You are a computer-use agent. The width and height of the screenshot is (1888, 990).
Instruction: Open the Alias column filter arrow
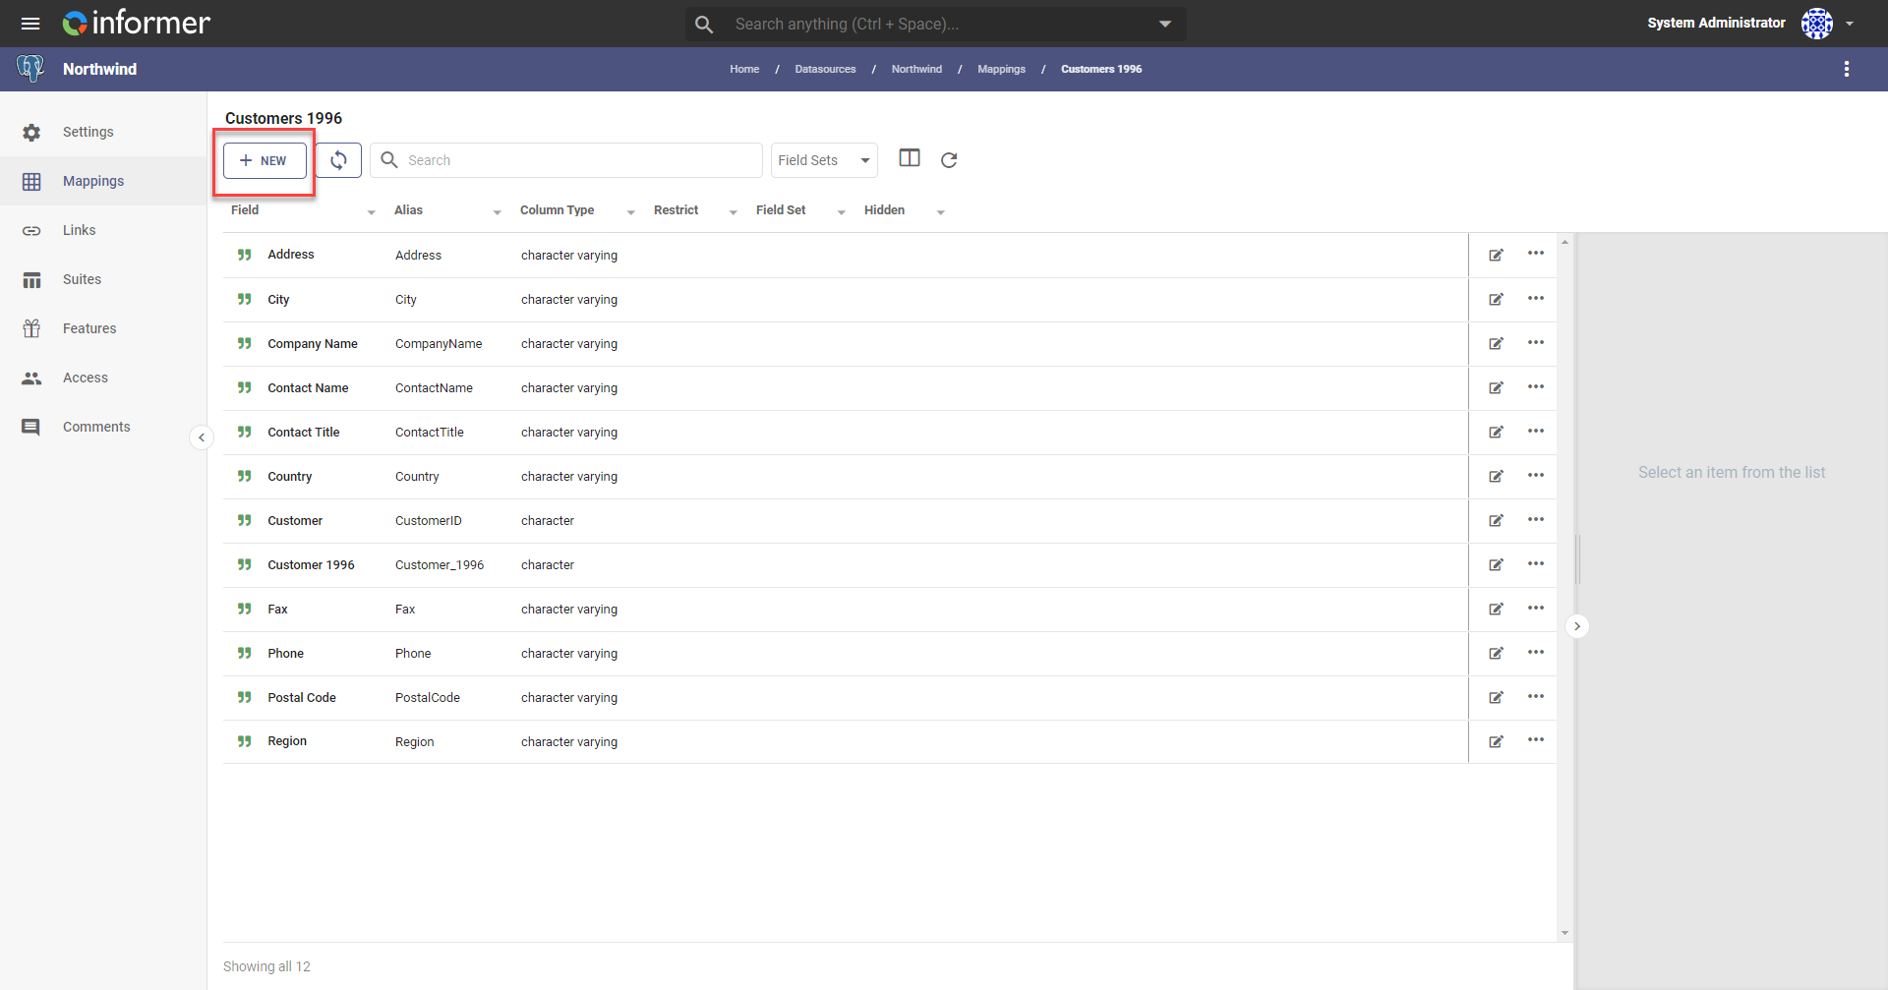pyautogui.click(x=498, y=212)
